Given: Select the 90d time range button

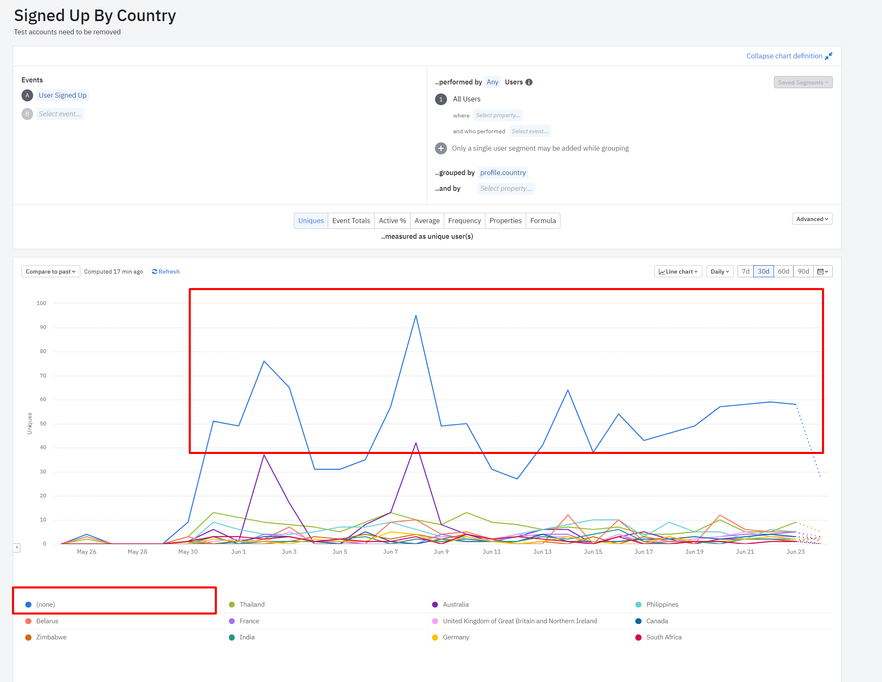Looking at the screenshot, I should coord(803,271).
